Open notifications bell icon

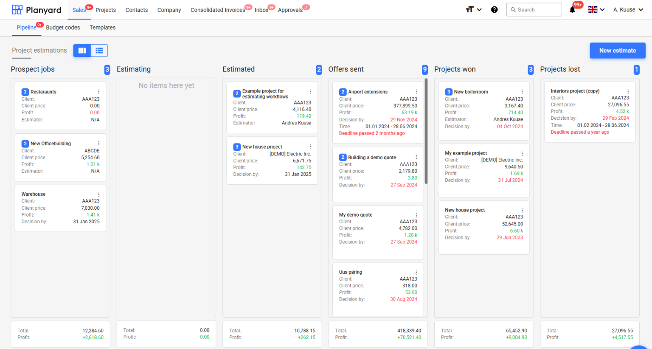click(x=572, y=10)
